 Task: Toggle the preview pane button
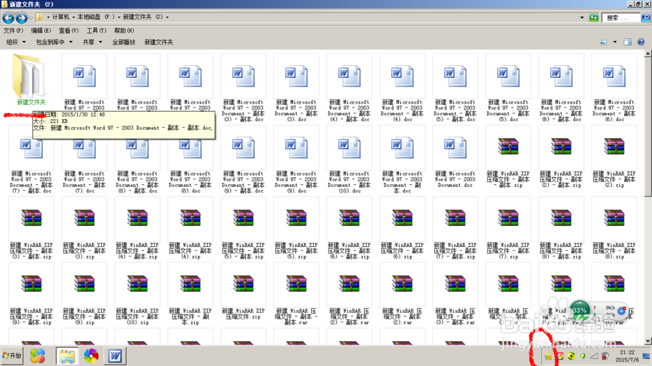pos(627,42)
